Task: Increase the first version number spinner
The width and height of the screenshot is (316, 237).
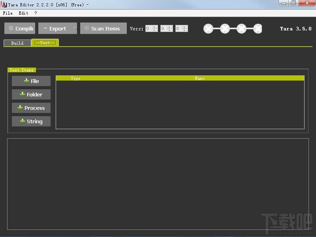Action: click(154, 27)
